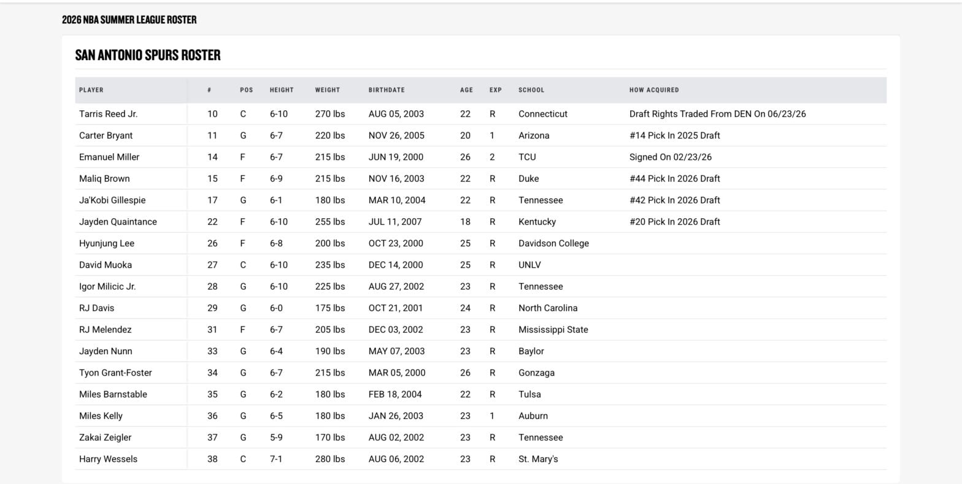Click RJ Davis name
This screenshot has height=484, width=962.
coord(96,308)
